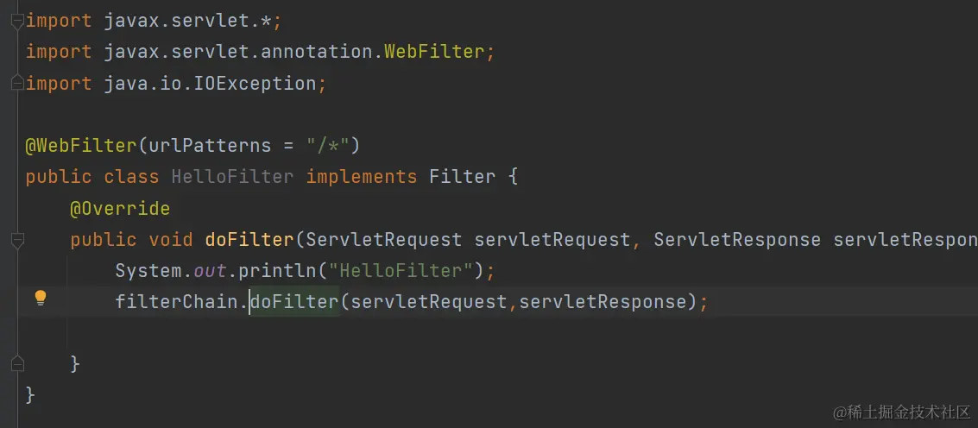
Task: Click the yellow lightbulb quick-fix icon
Action: click(x=41, y=298)
